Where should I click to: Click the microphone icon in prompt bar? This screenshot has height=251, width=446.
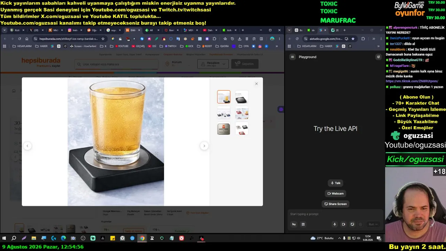(334, 224)
